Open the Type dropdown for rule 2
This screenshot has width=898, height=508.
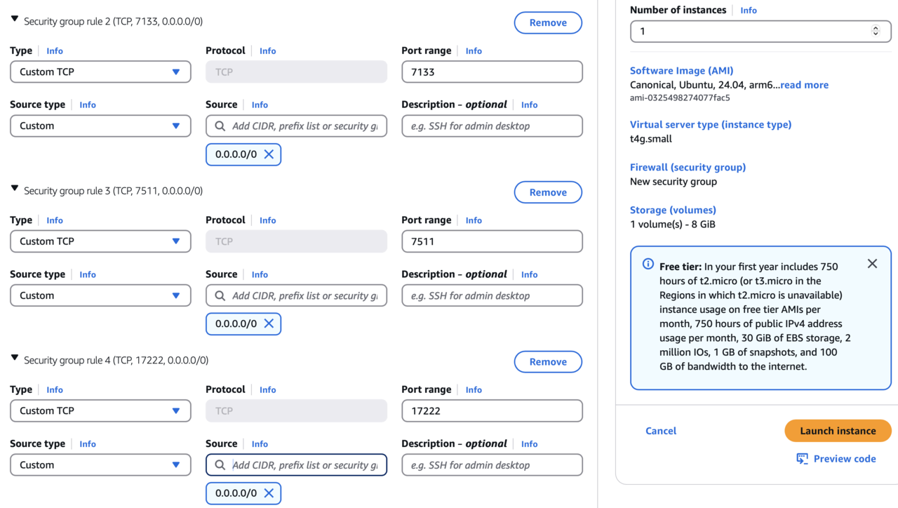tap(100, 72)
